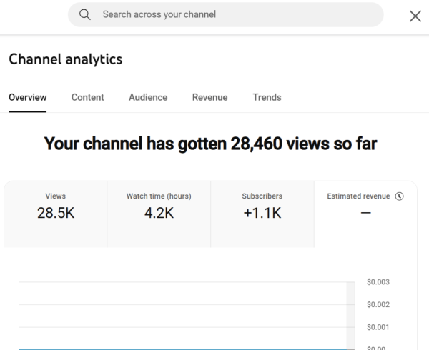The width and height of the screenshot is (429, 350).
Task: Click the magnifying glass search icon
Action: 85,14
